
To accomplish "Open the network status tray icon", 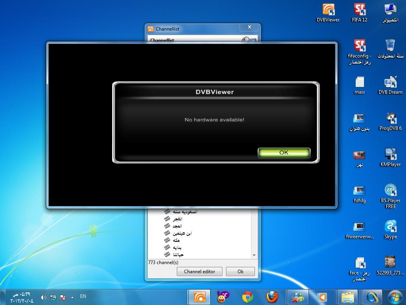I will point(53,297).
